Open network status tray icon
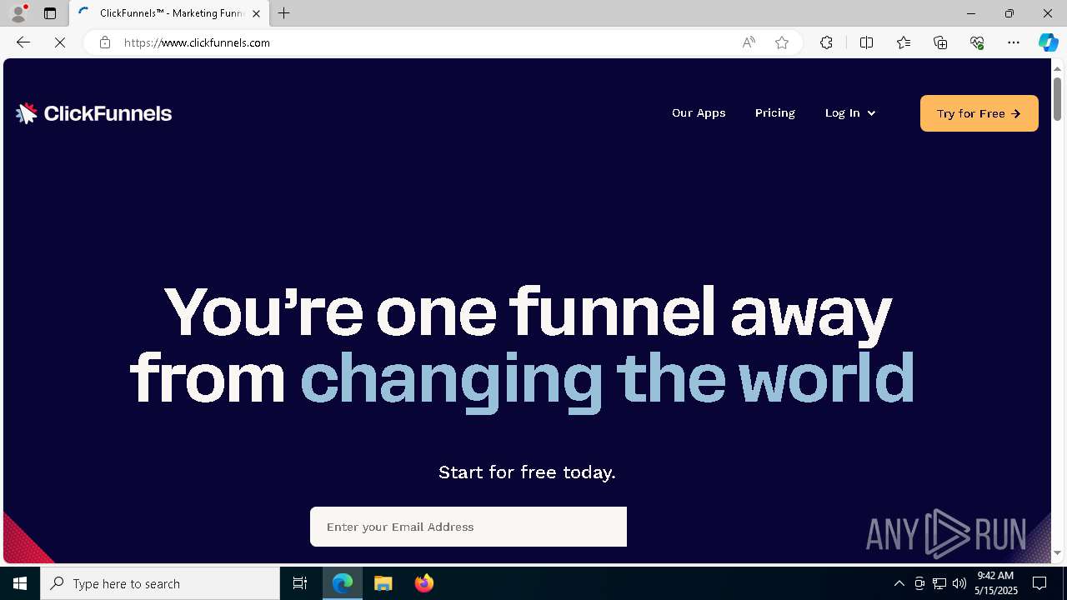This screenshot has height=600, width=1067. pos(939,583)
